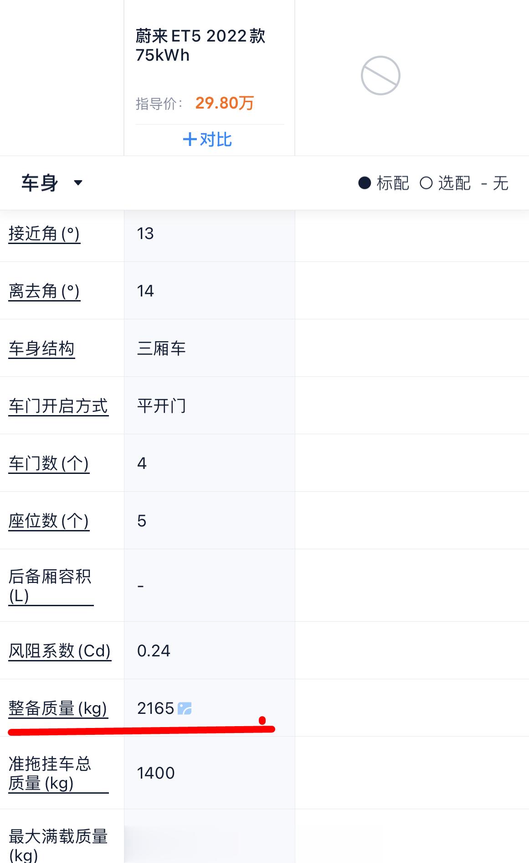
Task: Open the 整备质量(kg) term link
Action: point(58,708)
